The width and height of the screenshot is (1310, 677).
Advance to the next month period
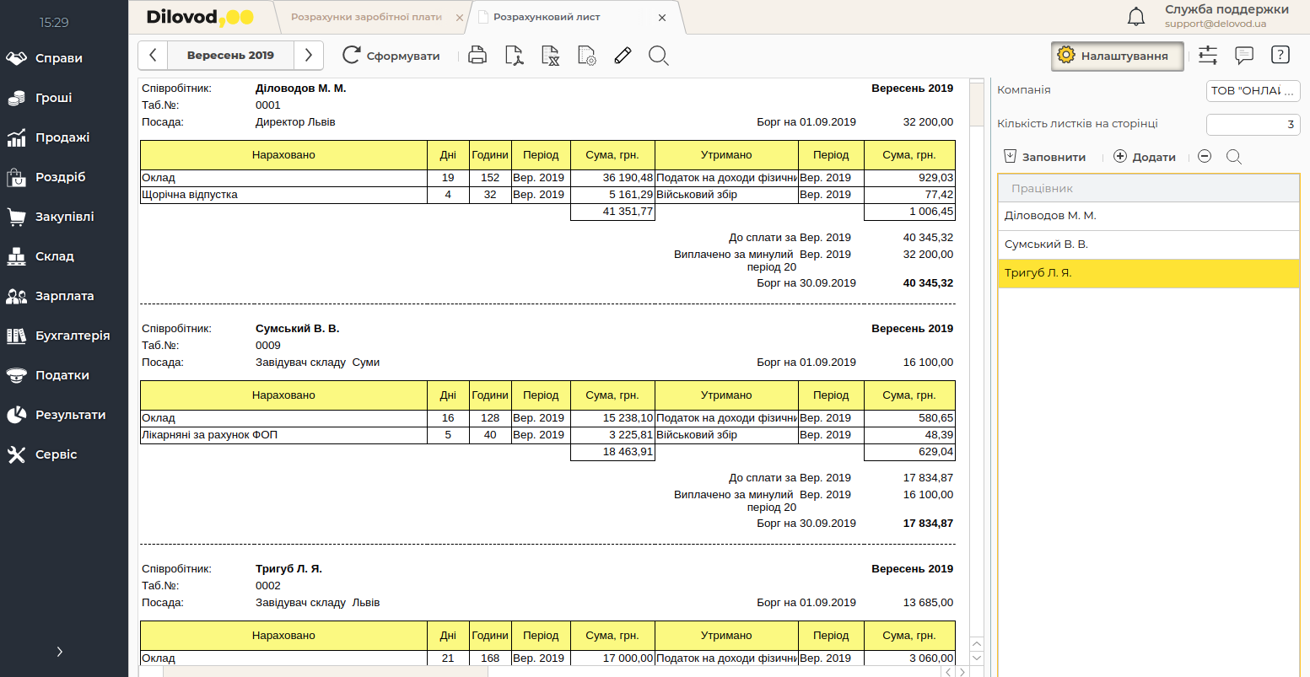point(309,56)
